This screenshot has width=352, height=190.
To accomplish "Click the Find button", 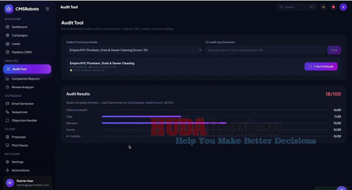I will 334,50.
